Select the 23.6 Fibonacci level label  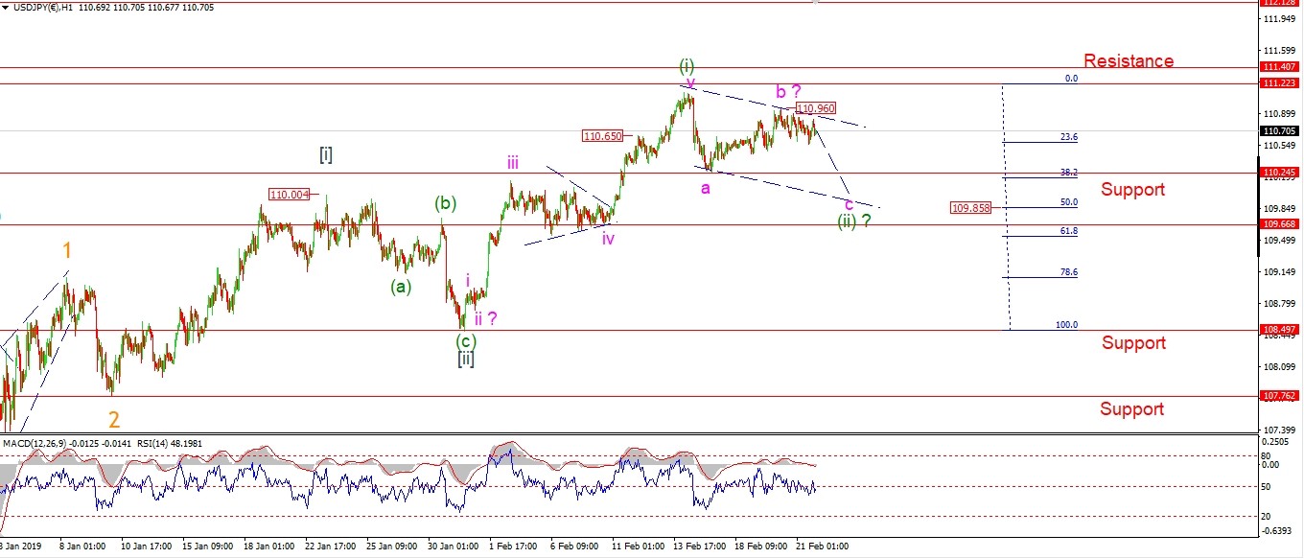[x=1068, y=137]
